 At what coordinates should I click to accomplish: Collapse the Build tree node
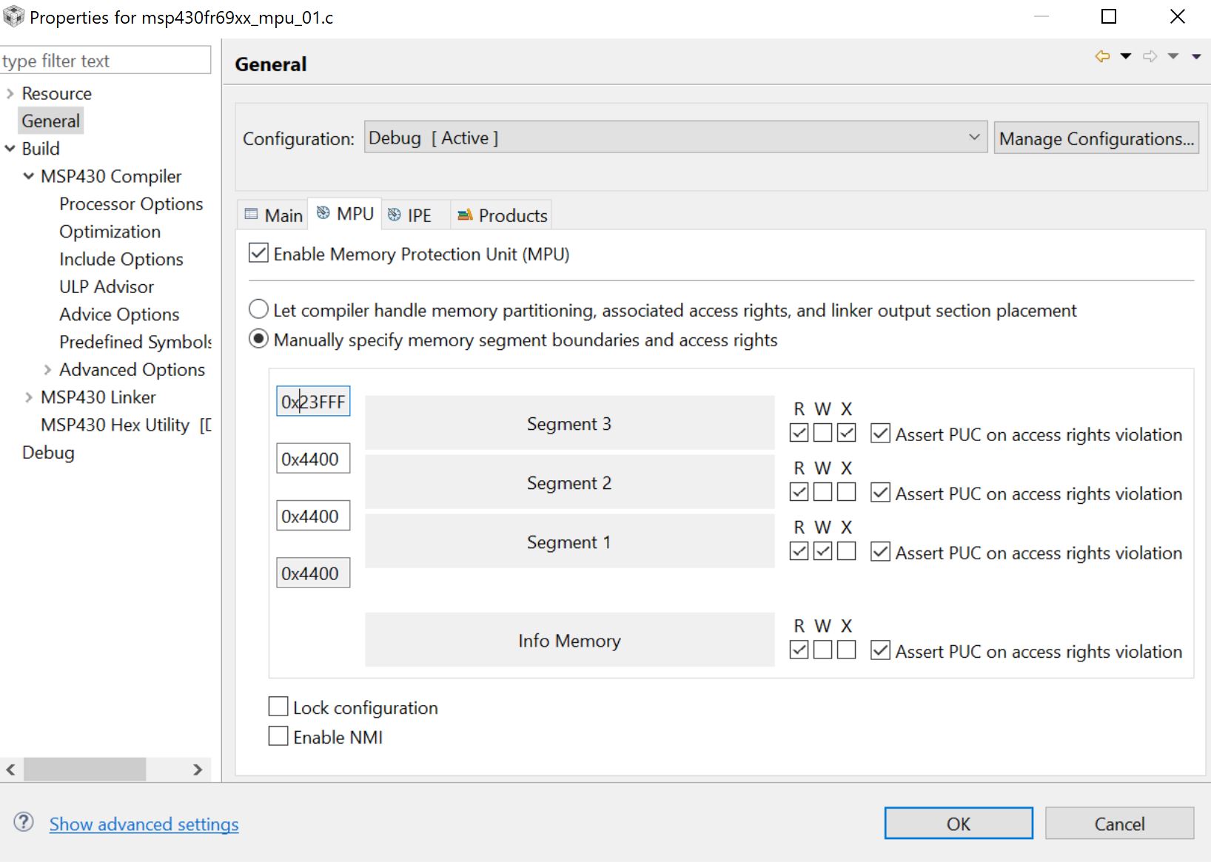[10, 149]
